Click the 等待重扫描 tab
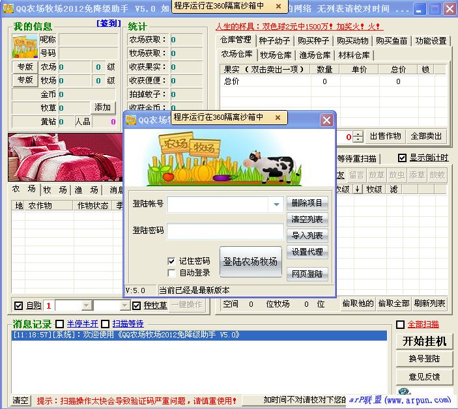Viewport: 458px width, 409px height. (357, 159)
